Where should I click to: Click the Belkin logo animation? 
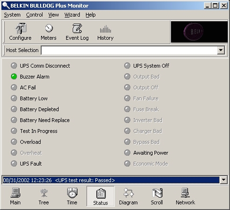tap(199, 32)
